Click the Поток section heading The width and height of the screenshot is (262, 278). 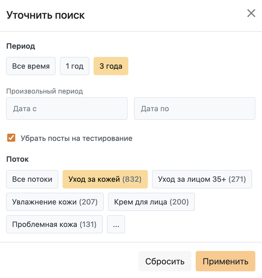coord(17,159)
